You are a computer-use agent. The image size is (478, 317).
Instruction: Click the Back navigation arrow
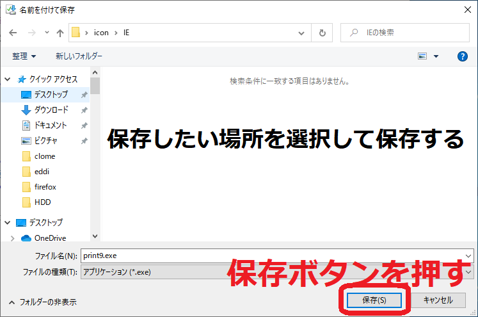pyautogui.click(x=13, y=33)
